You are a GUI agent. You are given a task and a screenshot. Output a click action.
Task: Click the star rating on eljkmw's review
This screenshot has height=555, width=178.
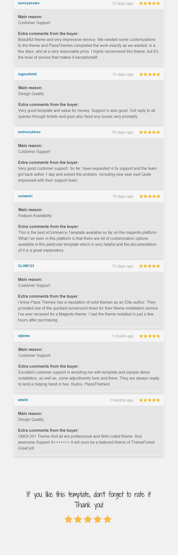click(x=150, y=336)
